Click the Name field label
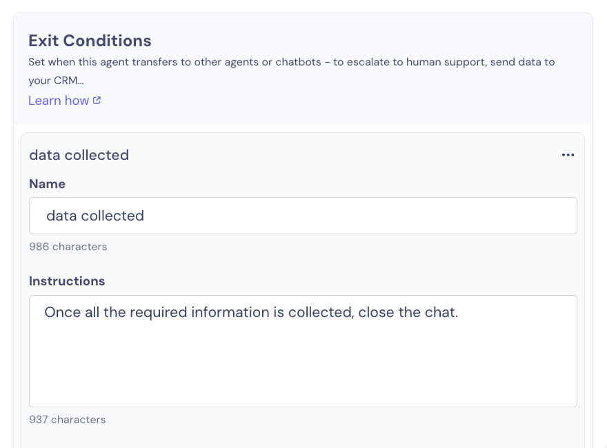Screen dimensions: 607x448 (x=47, y=184)
